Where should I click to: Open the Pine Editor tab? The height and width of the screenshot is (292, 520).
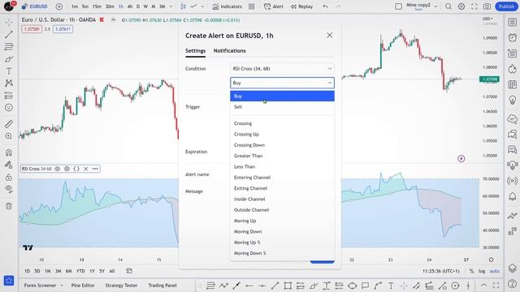click(x=83, y=285)
